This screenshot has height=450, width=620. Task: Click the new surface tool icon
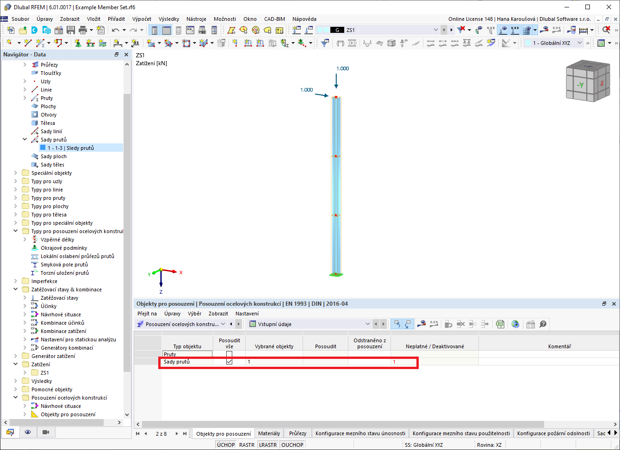click(x=150, y=43)
